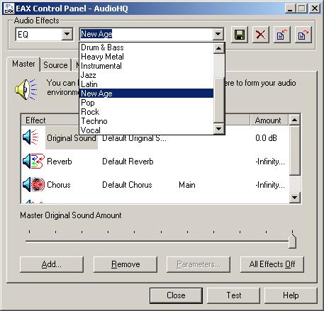Click the Reverb effect icon
The width and height of the screenshot is (324, 311).
tap(33, 161)
